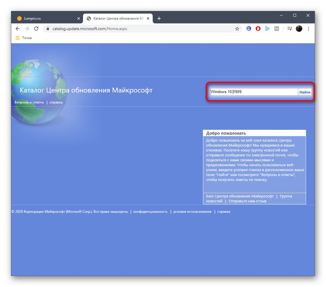Minimize the browser window
Image resolution: width=326 pixels, height=287 pixels.
[x=281, y=15]
